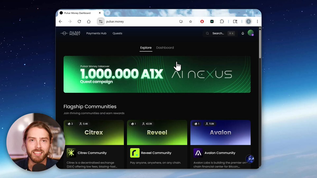Open the red ad blocker extension icon
This screenshot has height=178, width=317.
[x=202, y=22]
